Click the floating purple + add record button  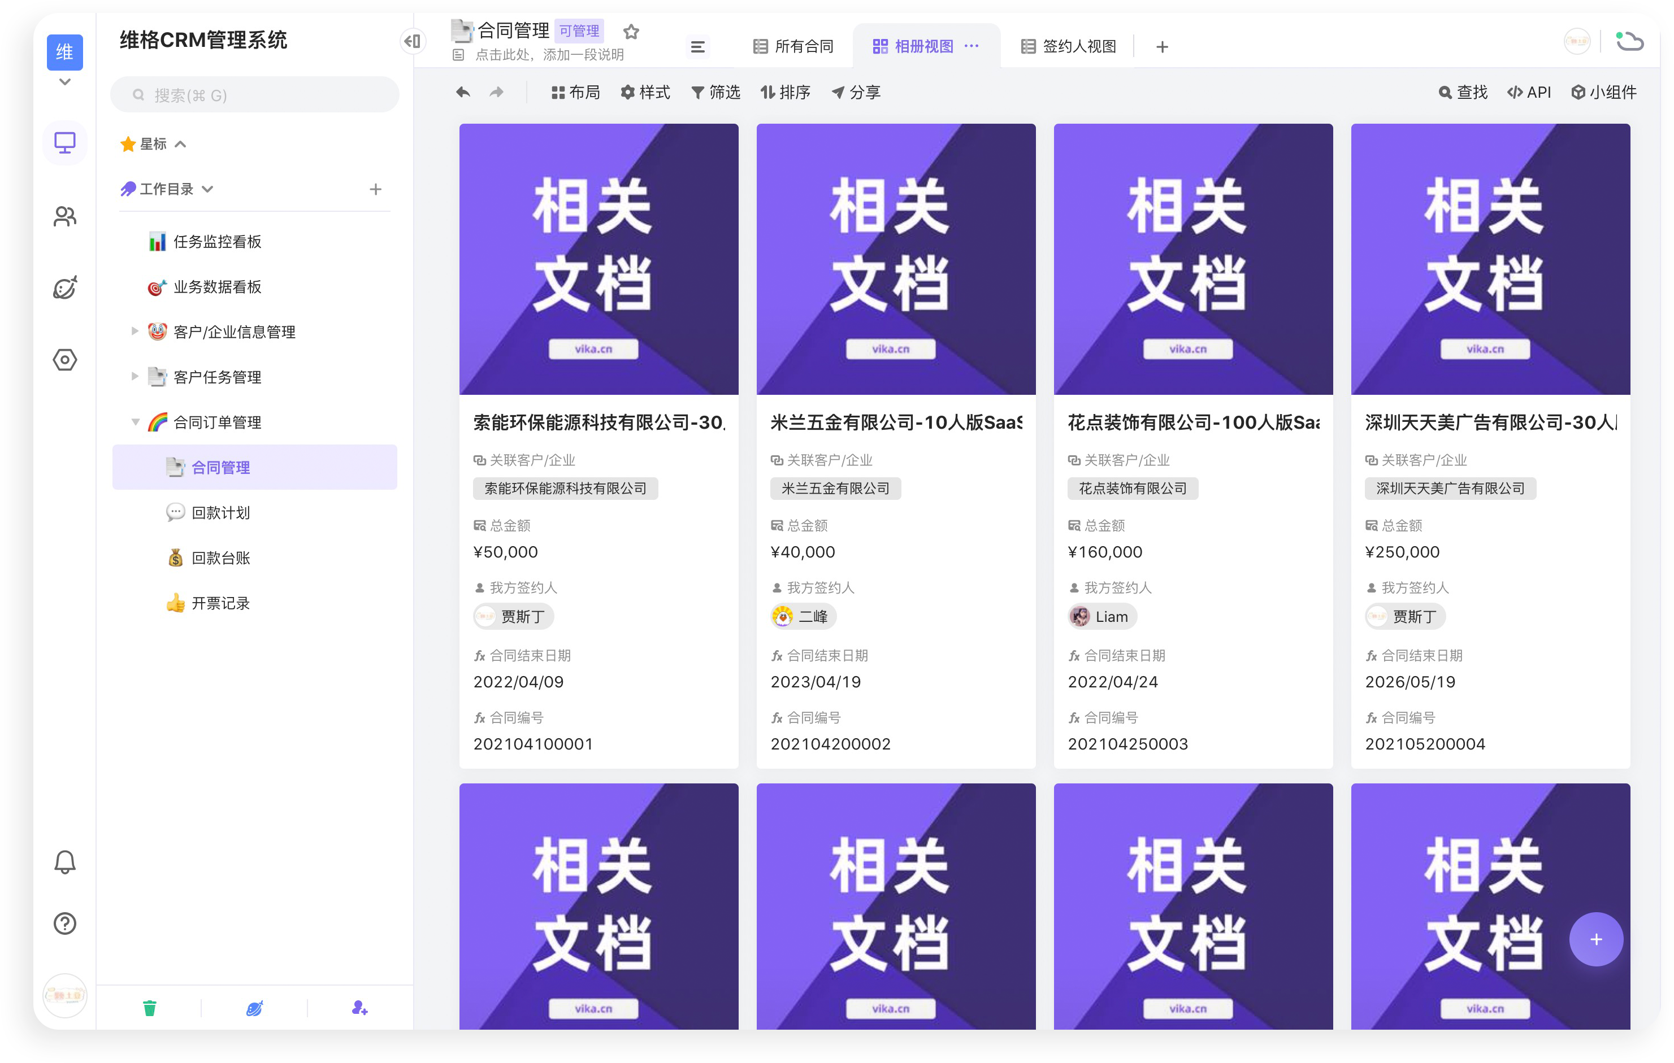pyautogui.click(x=1596, y=939)
